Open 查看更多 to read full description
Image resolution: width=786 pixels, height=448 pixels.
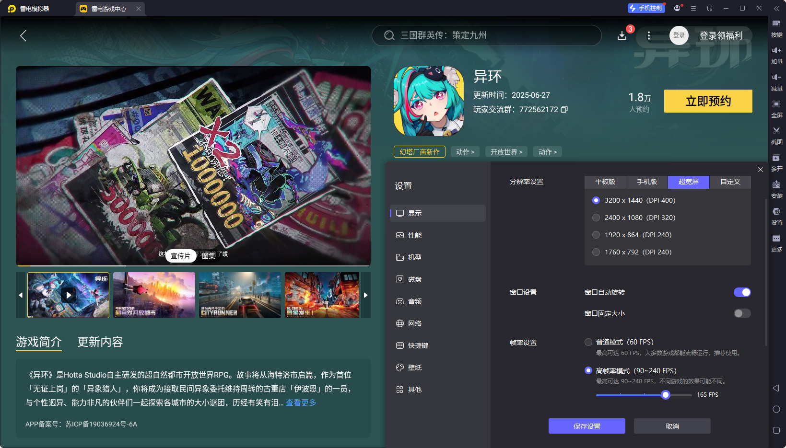(301, 403)
